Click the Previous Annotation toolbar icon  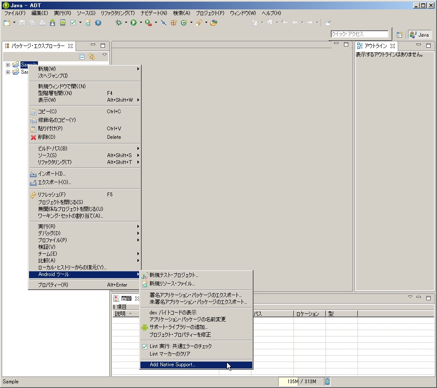point(269,23)
